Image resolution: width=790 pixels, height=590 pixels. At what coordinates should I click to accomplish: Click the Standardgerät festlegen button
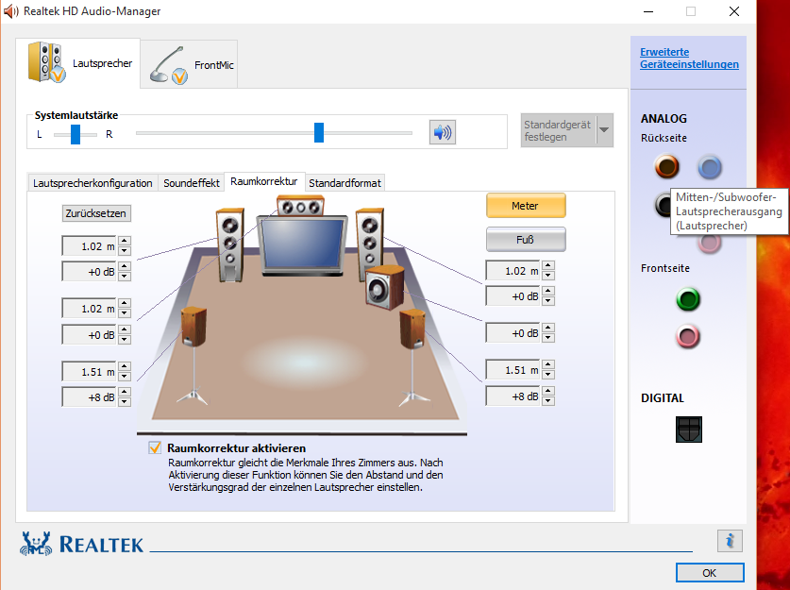pos(558,130)
